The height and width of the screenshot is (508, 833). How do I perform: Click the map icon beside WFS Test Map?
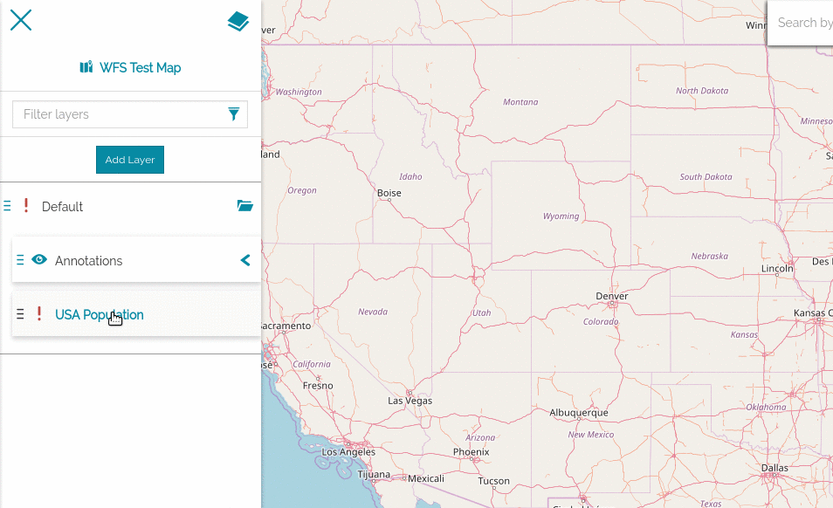point(86,67)
